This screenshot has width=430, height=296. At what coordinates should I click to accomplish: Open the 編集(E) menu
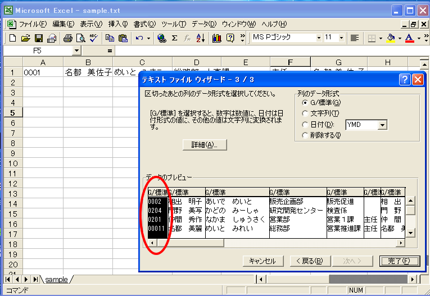(x=64, y=24)
